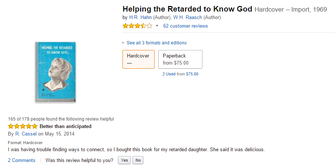The height and width of the screenshot is (165, 335).
Task: Open the Better than anticipated review title
Action: click(x=65, y=126)
